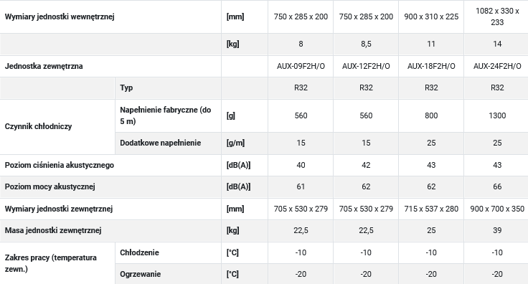Select the Ogrzewanie sub-row label
Image resolution: width=528 pixels, height=284 pixels.
click(141, 274)
